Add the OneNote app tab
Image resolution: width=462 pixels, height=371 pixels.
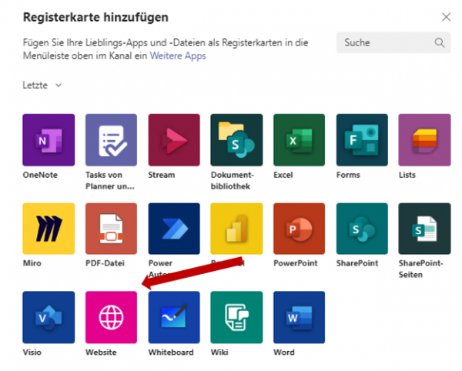click(49, 140)
